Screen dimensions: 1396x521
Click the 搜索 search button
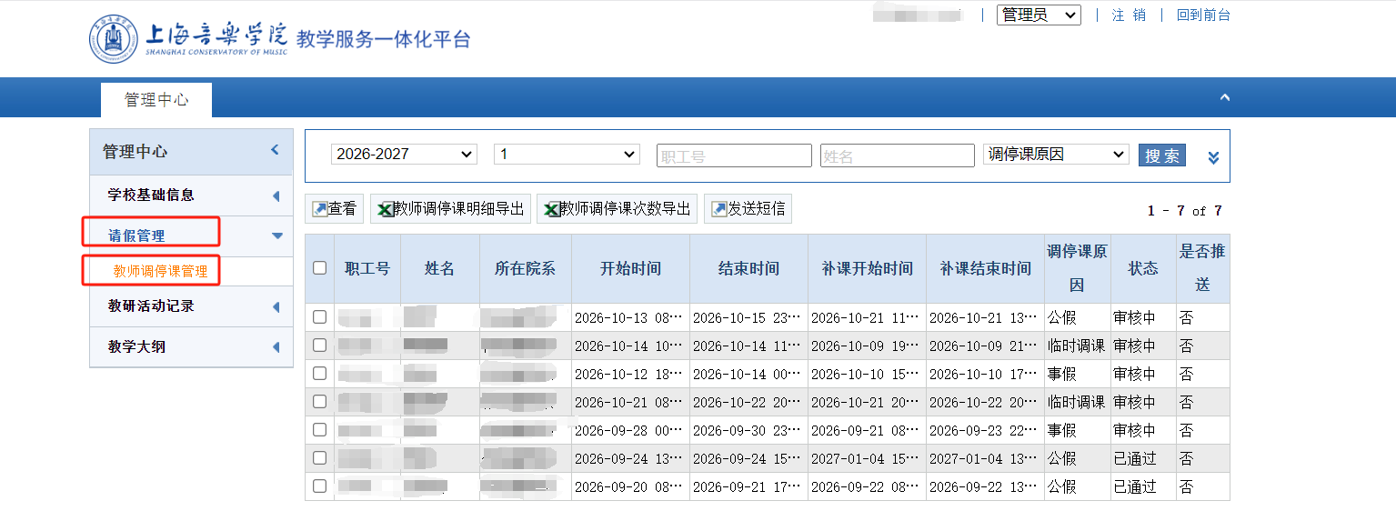click(x=1162, y=155)
